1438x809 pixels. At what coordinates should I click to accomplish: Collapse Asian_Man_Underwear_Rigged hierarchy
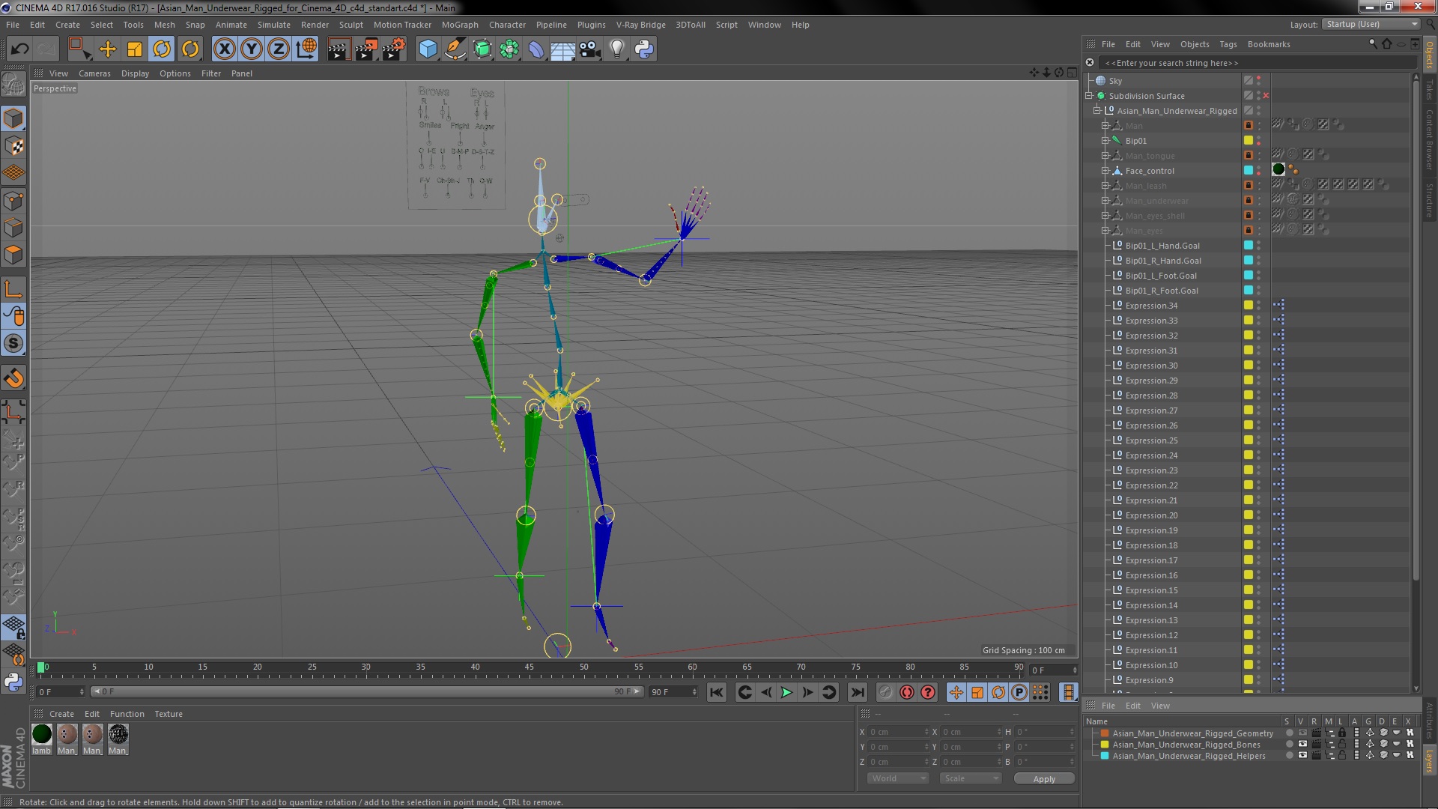(x=1097, y=111)
